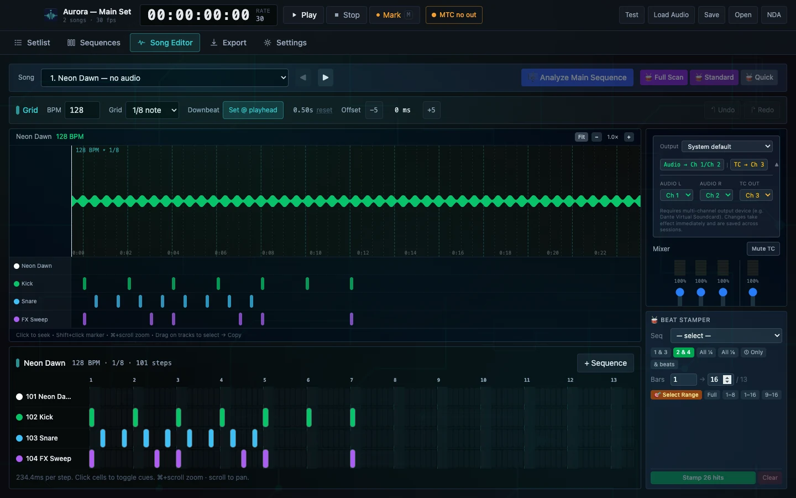
Task: Toggle the Mute TC button
Action: click(763, 249)
